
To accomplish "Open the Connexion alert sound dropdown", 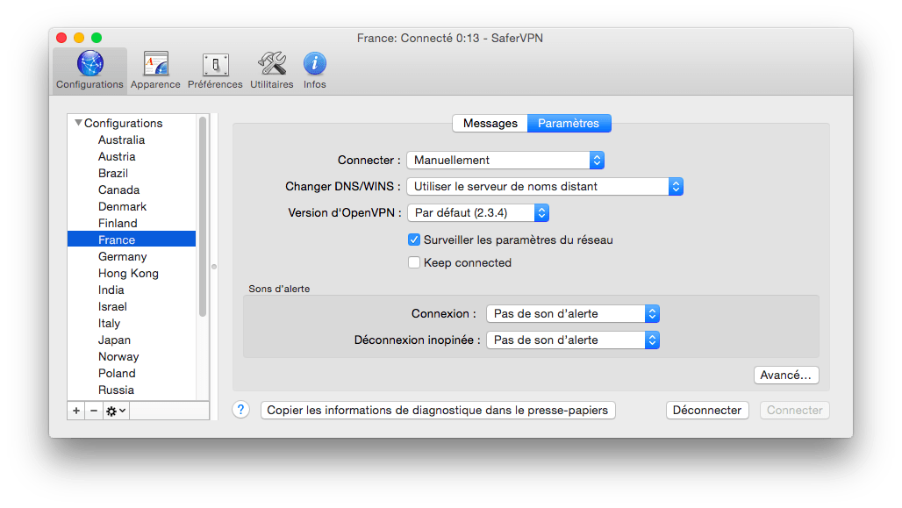I will 573,313.
